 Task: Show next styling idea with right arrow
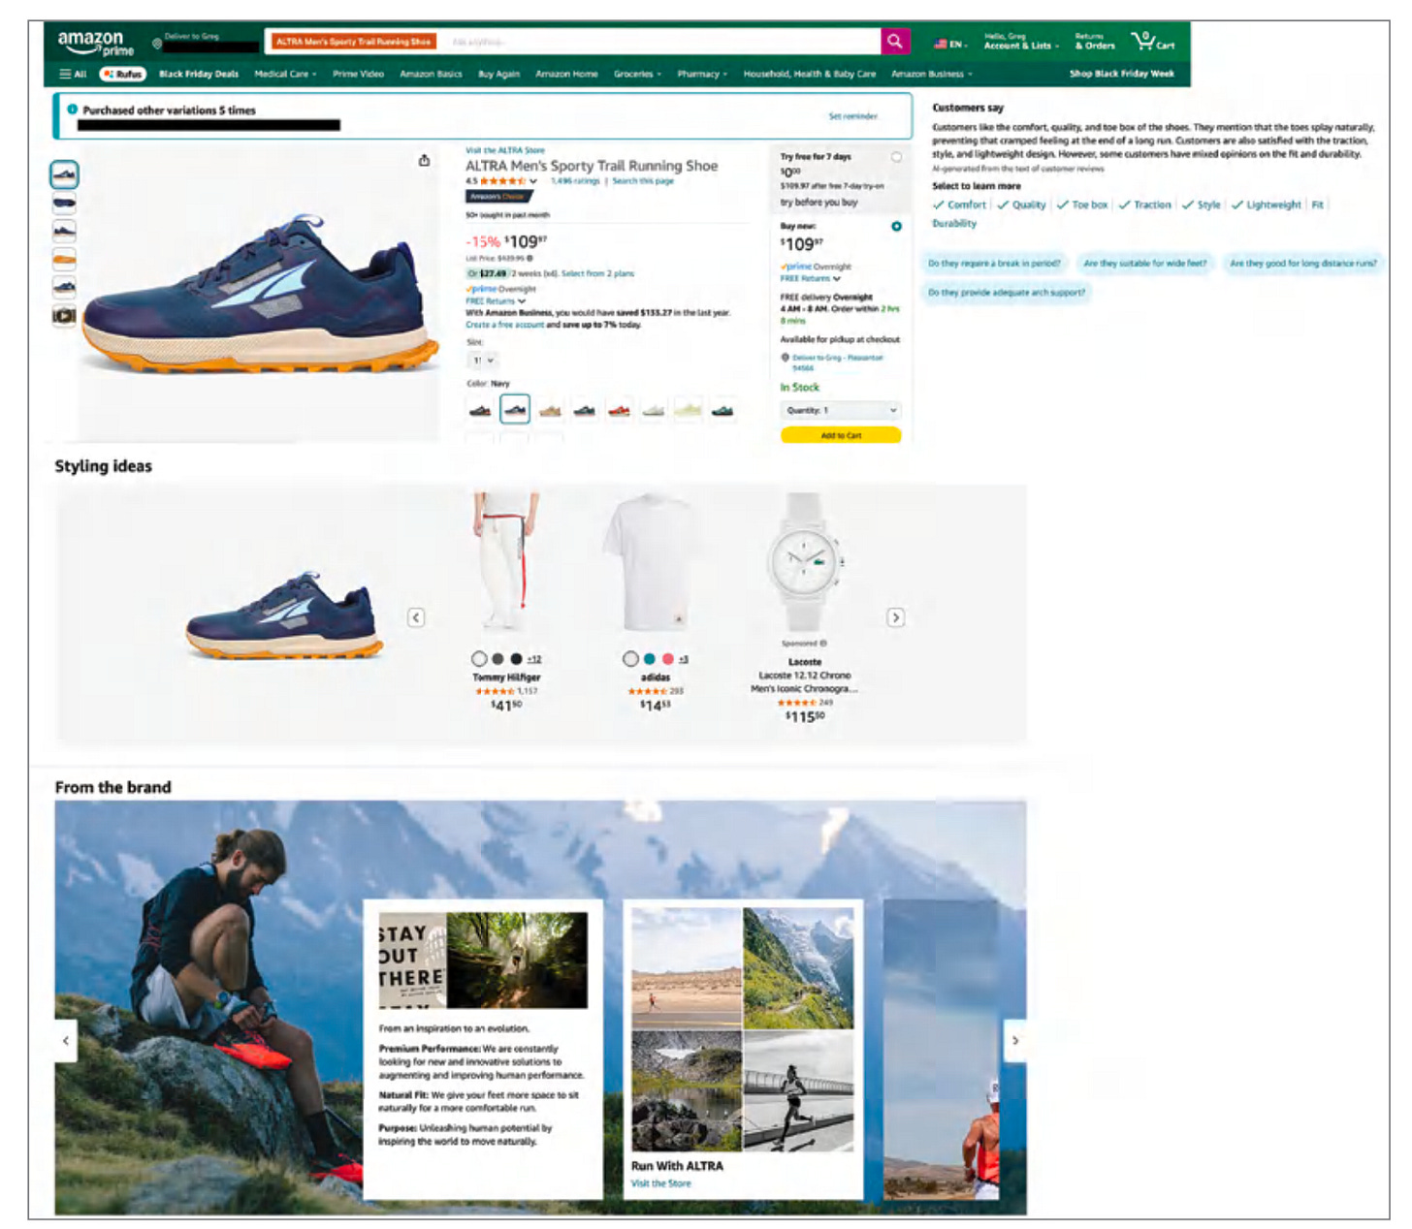coord(895,617)
